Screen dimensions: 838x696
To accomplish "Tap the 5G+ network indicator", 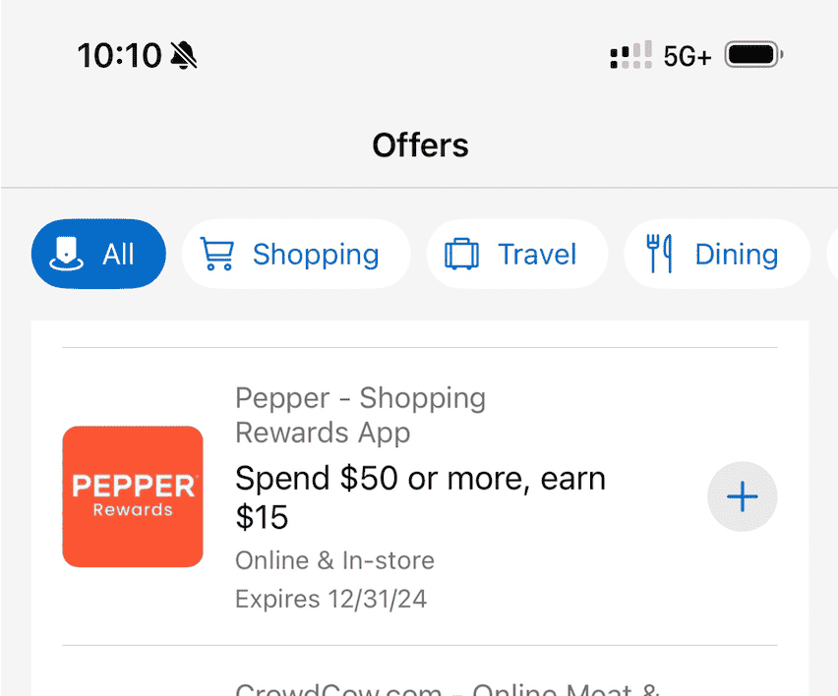I will coord(687,55).
